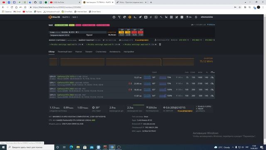Click the browser reload button
The height and width of the screenshot is (150, 266).
point(12,7)
